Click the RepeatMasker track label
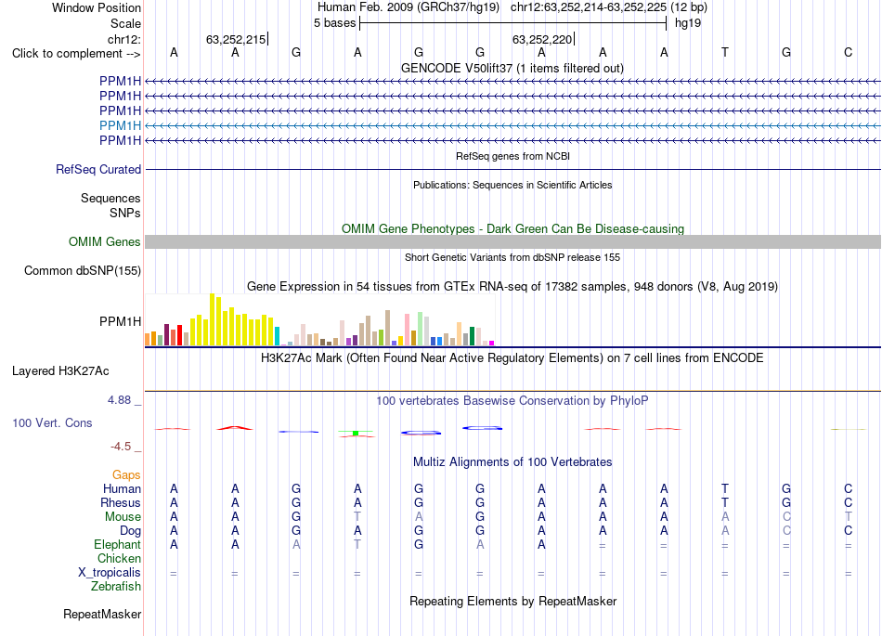This screenshot has width=882, height=636. (102, 614)
